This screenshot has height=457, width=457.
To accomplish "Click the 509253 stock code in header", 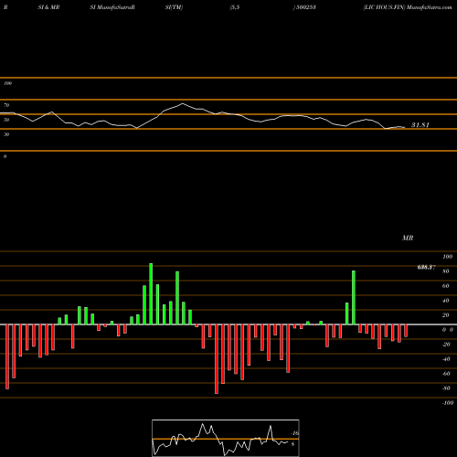I will click(305, 7).
